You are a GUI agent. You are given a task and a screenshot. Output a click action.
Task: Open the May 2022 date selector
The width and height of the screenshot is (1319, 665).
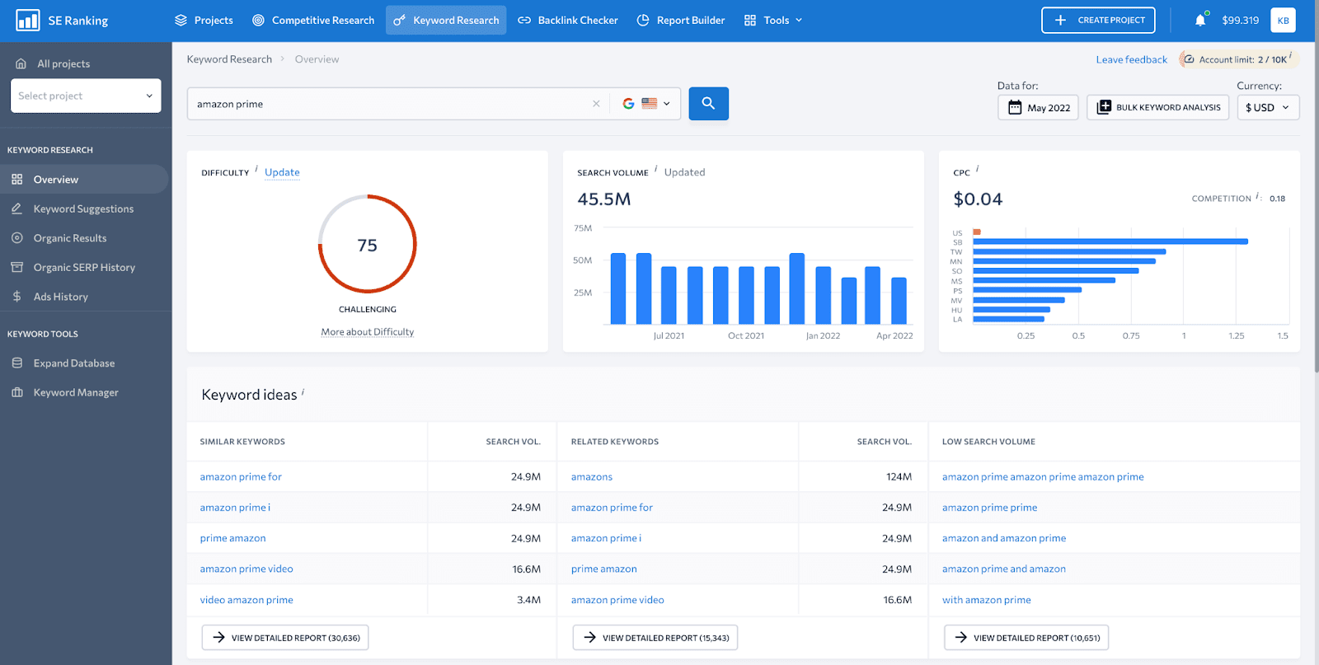click(x=1038, y=107)
